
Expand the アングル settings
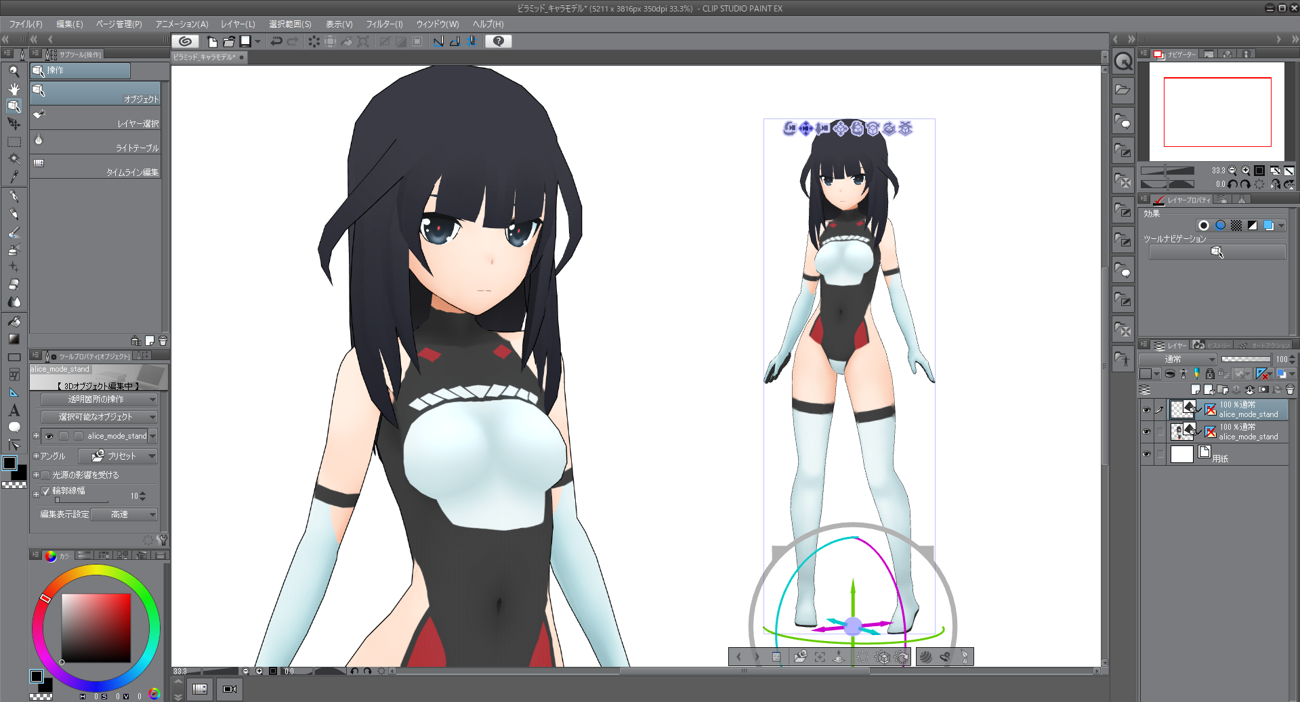point(36,456)
